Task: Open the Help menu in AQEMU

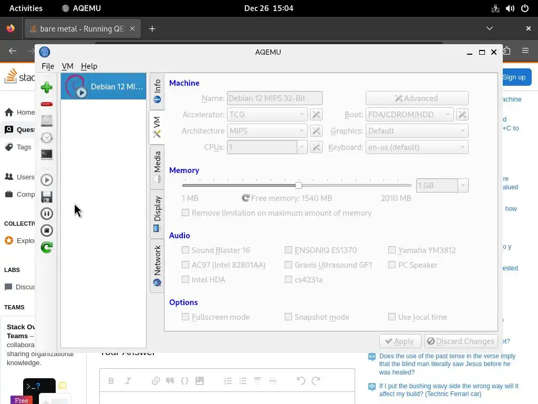Action: (x=89, y=66)
